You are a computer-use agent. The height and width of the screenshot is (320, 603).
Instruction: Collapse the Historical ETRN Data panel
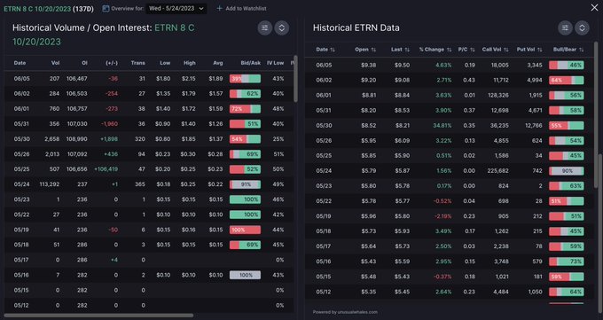582,28
